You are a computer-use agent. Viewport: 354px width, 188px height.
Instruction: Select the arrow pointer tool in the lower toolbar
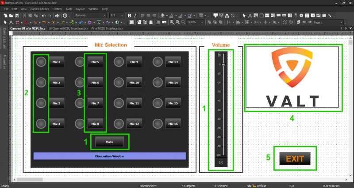pos(5,23)
